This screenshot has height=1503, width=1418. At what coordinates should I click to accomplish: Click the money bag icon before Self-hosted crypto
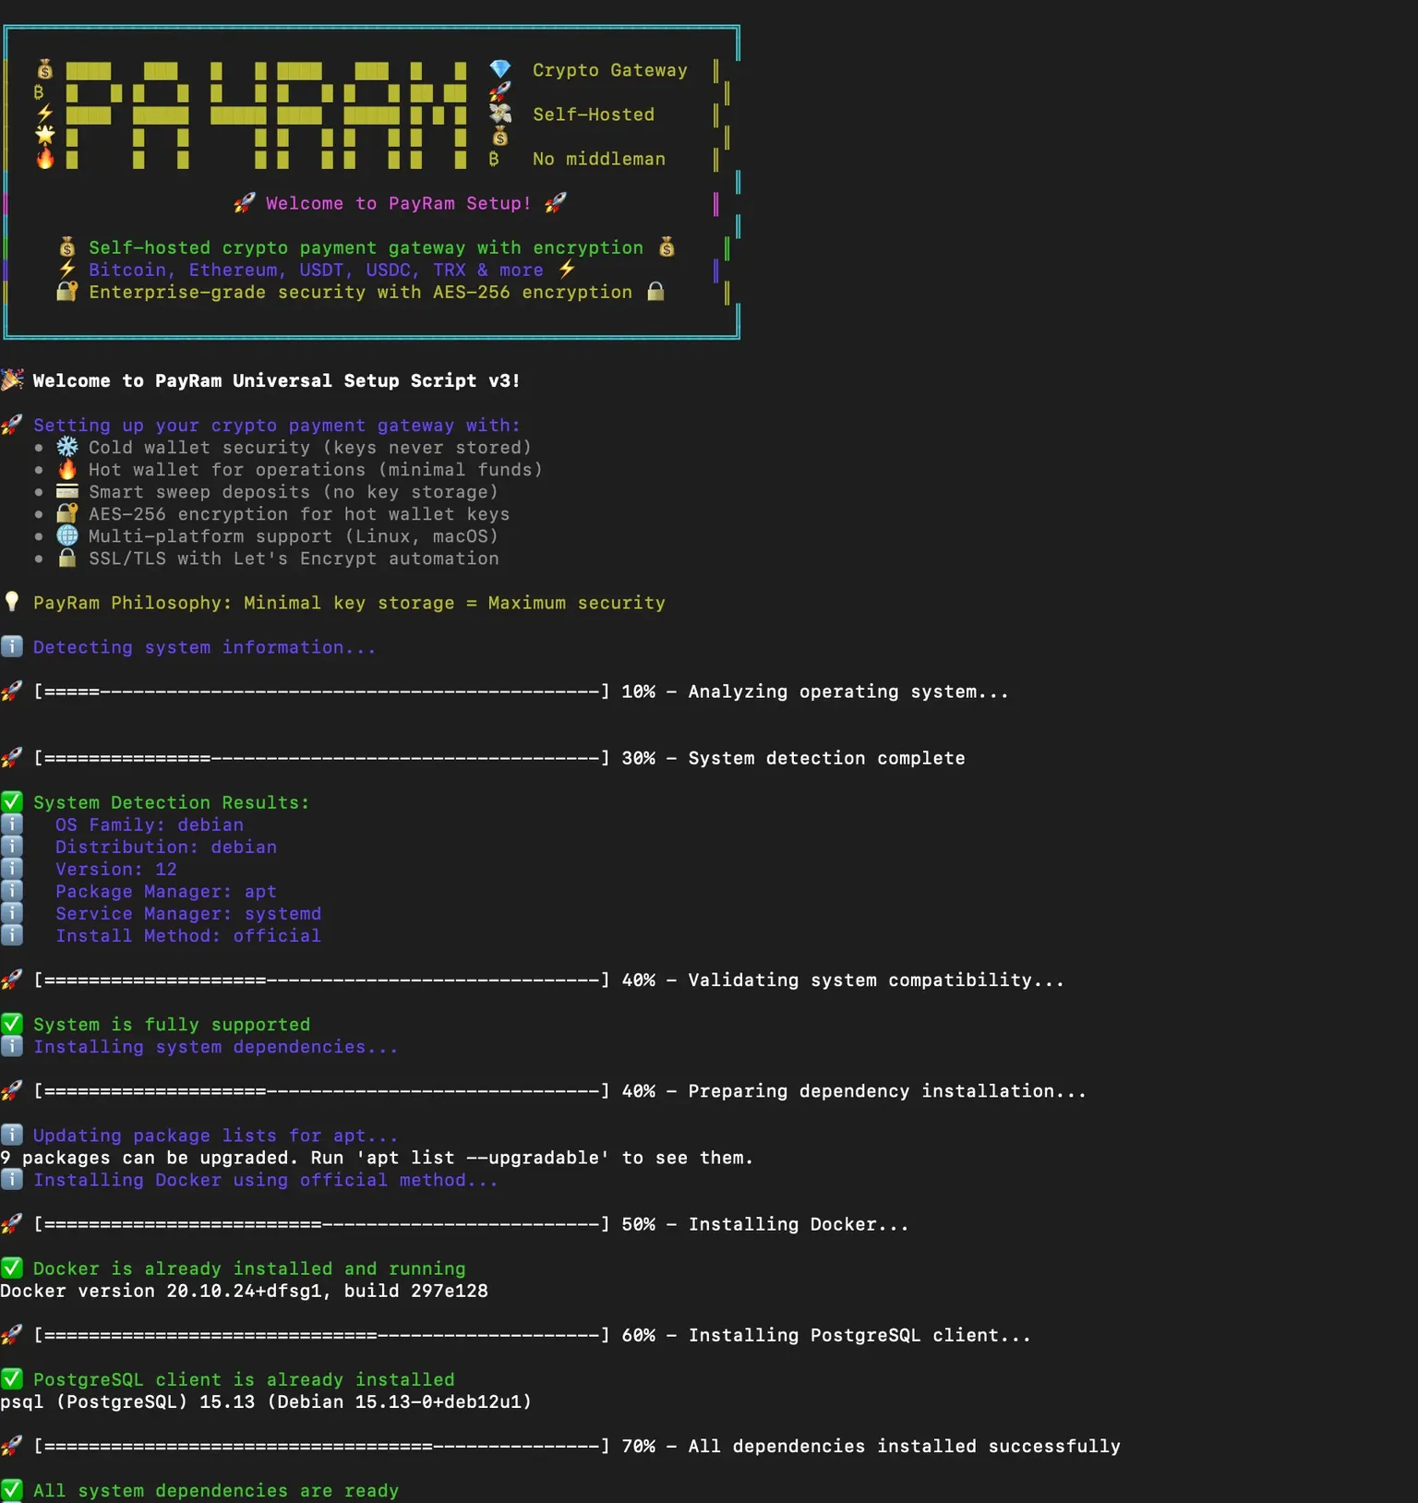coord(67,246)
